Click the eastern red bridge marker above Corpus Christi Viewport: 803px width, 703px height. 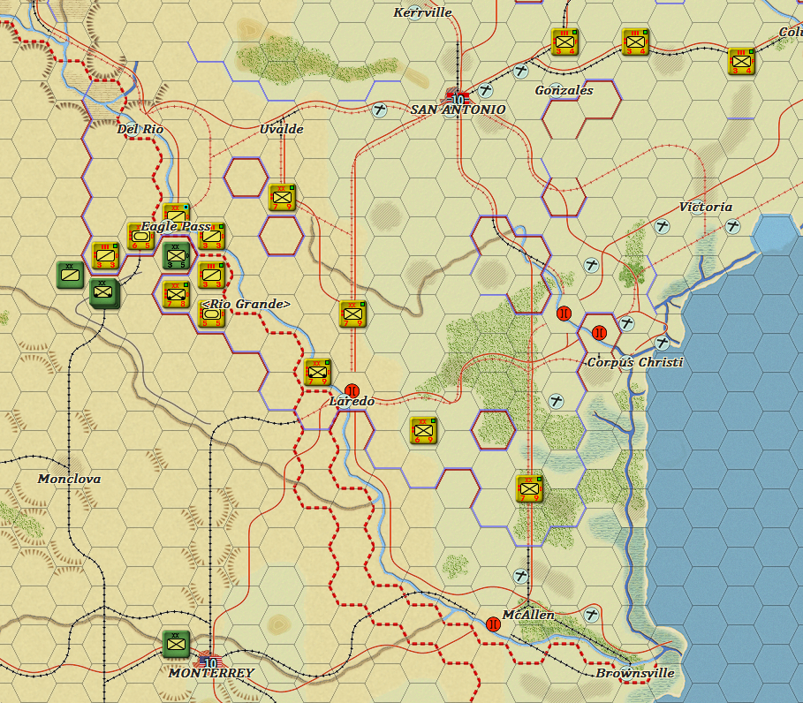[x=599, y=333]
